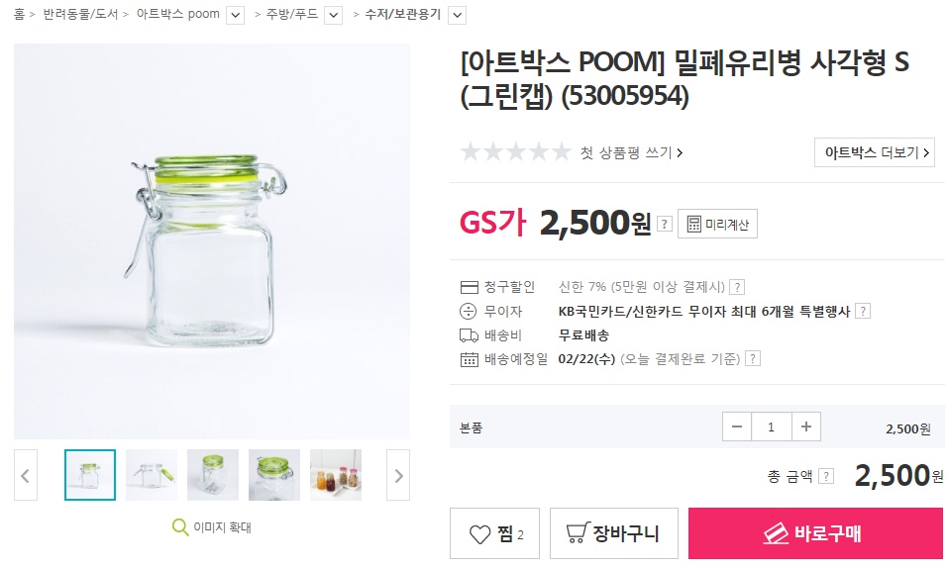
Task: Click the heart wishlist 찜 button
Action: (494, 534)
